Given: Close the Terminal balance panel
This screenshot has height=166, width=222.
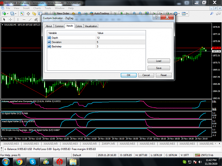Looking at the screenshot, I should point(1,148).
